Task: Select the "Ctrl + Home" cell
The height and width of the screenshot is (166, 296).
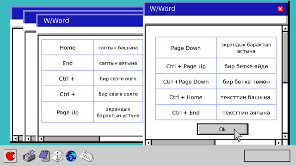Action: pos(186,97)
